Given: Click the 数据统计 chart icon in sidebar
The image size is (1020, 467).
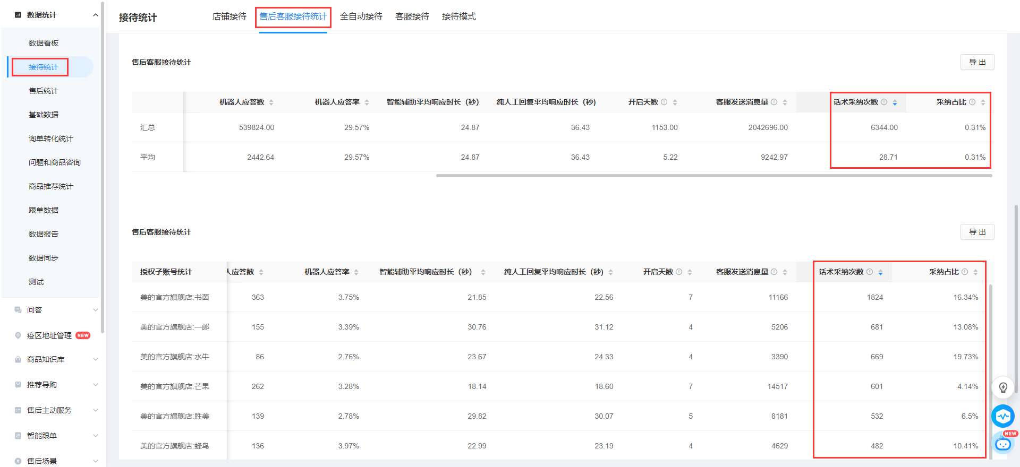Looking at the screenshot, I should pos(18,15).
